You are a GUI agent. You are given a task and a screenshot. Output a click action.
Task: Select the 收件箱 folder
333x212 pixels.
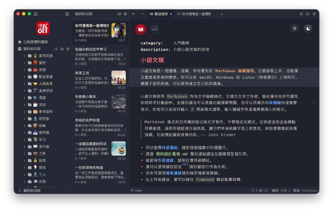[42, 133]
